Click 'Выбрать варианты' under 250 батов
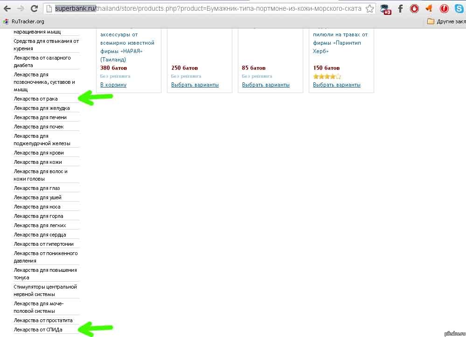The image size is (466, 337). pos(195,85)
